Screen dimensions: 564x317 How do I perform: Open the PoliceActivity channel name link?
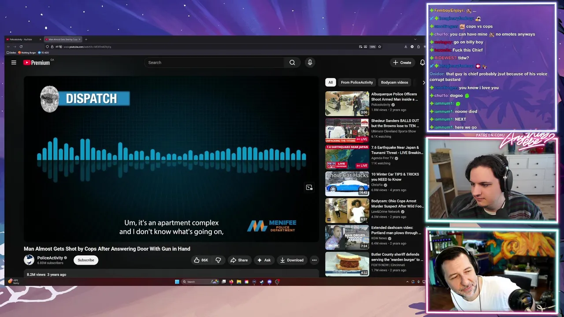50,258
